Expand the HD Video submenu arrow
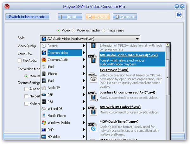This screenshot has height=144, width=190. click(84, 137)
